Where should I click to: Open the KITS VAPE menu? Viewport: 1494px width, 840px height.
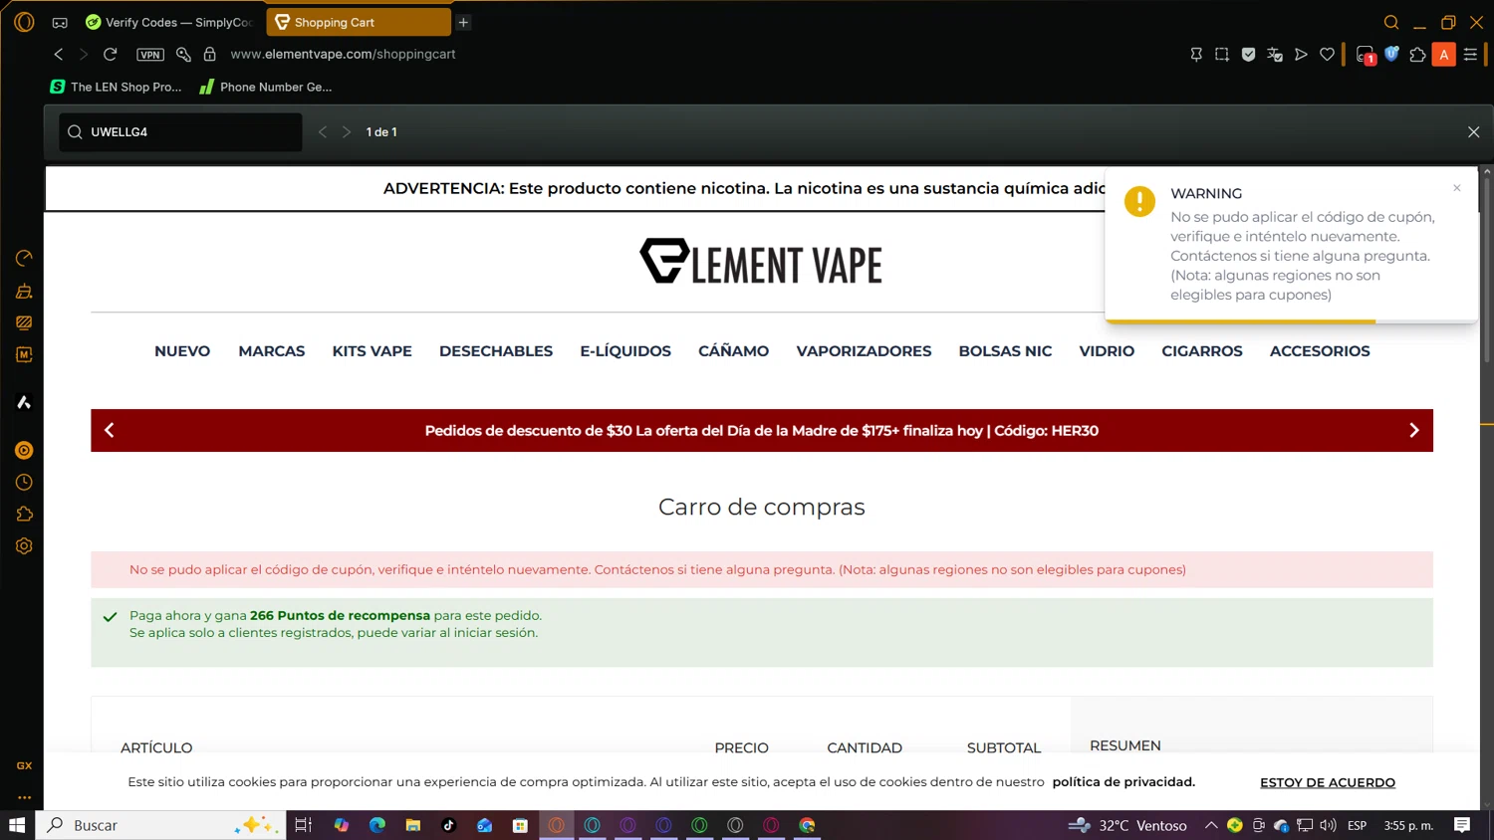pos(372,351)
